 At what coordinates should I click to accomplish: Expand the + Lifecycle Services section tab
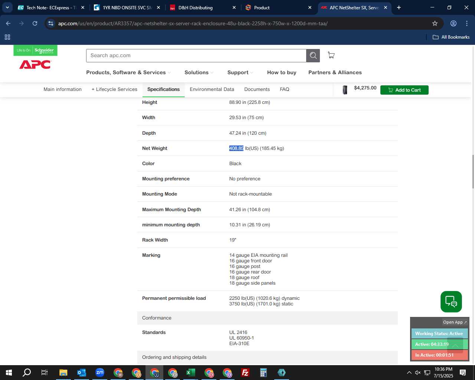click(114, 89)
